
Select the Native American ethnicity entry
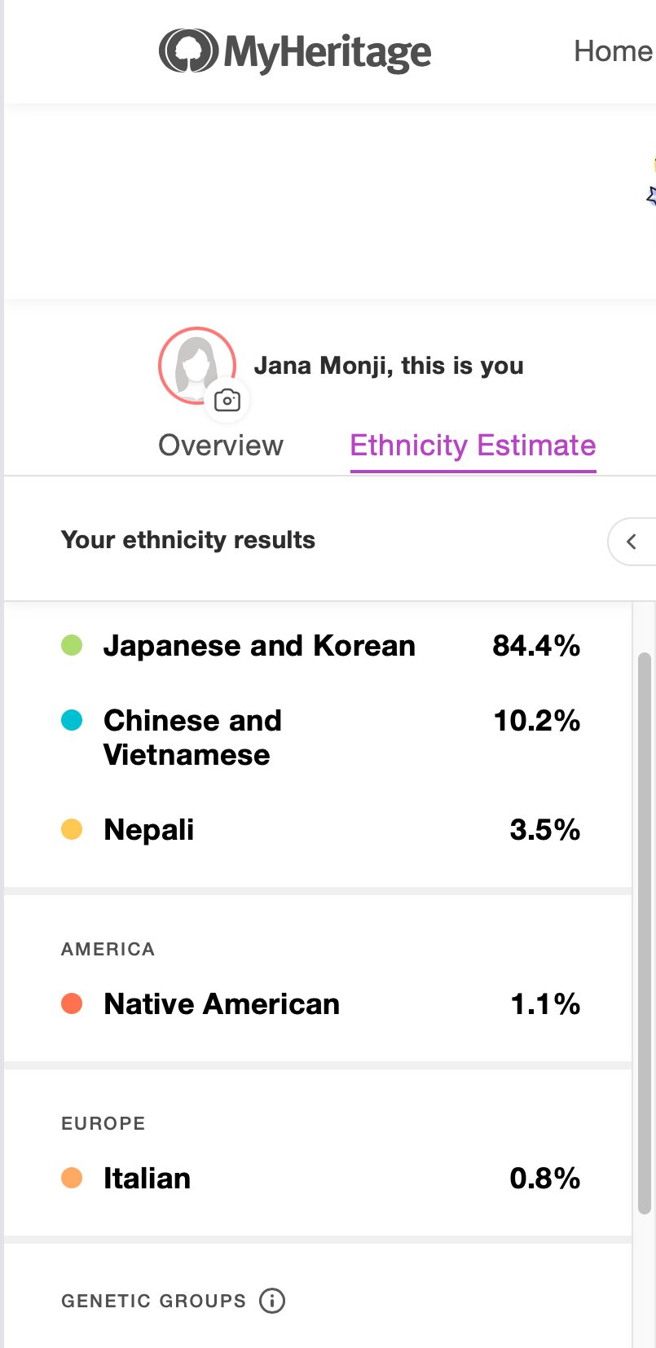(x=222, y=1004)
